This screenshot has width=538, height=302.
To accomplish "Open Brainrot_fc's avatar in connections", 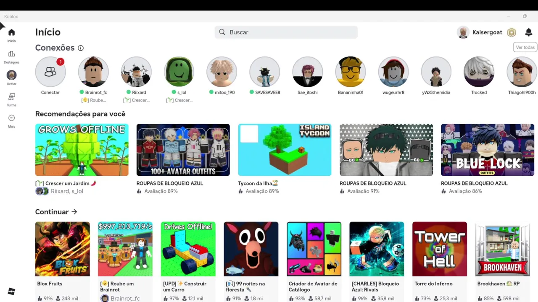I will (x=93, y=72).
